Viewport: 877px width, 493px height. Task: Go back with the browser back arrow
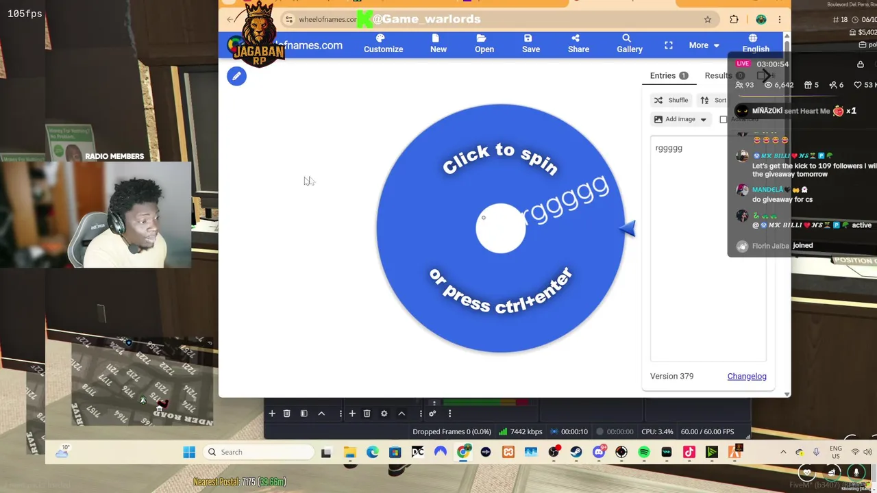[230, 19]
